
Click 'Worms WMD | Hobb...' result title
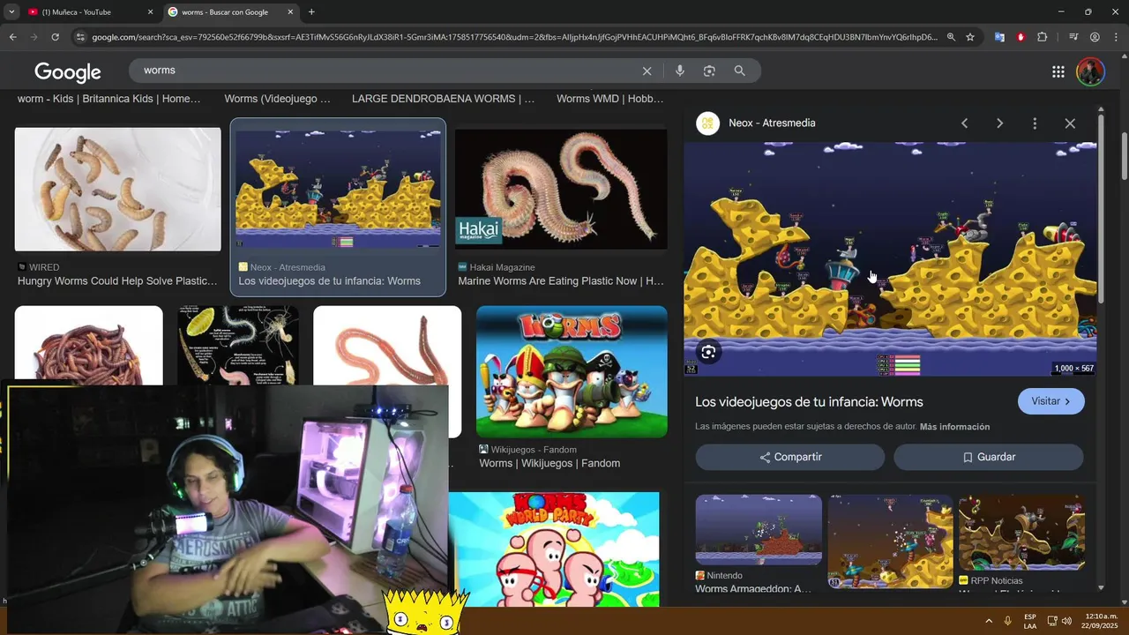(x=610, y=99)
